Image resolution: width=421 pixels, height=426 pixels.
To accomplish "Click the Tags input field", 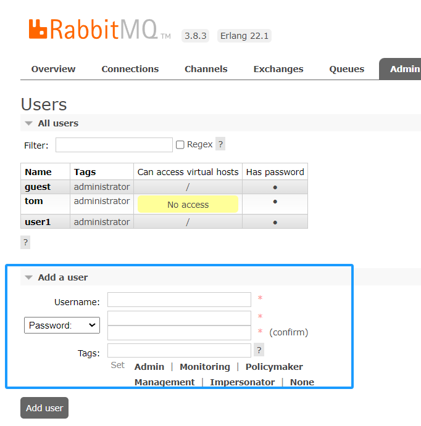I will pyautogui.click(x=179, y=350).
